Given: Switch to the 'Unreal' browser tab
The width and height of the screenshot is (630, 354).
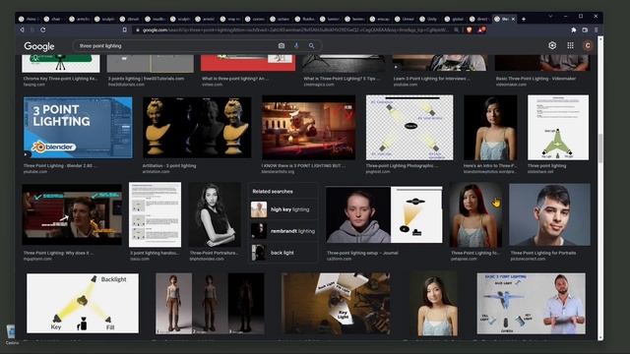Looking at the screenshot, I should click(405, 19).
